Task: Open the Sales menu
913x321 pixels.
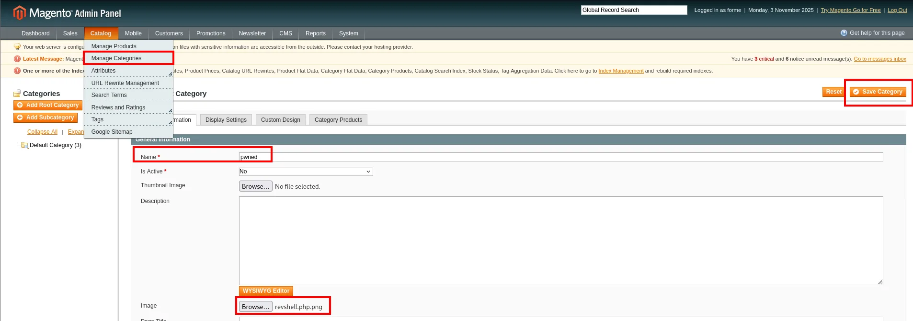Action: tap(70, 33)
